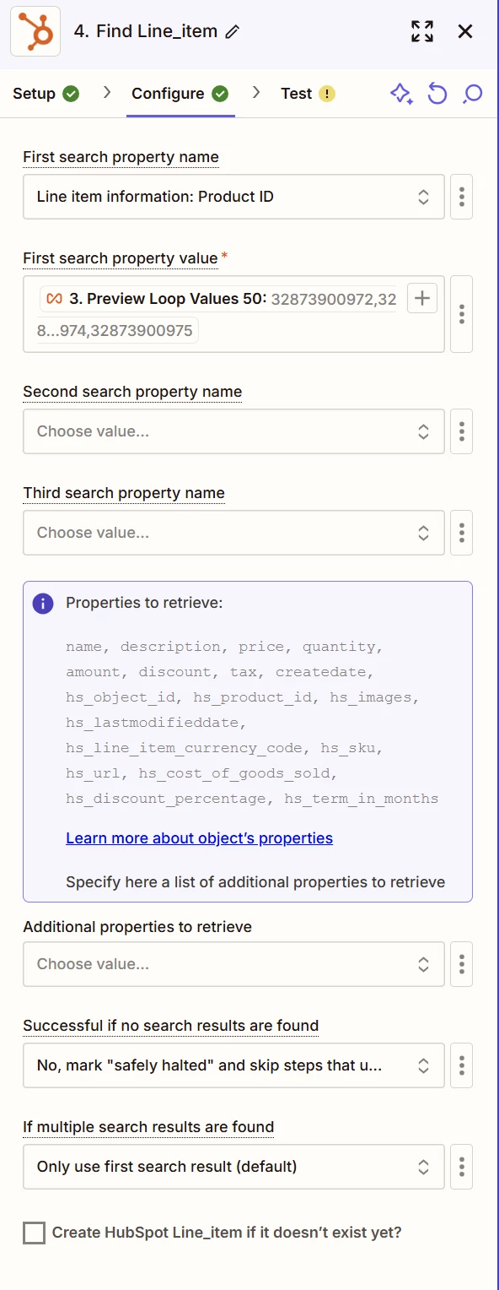Open three-dot menu beside Additional properties field
Viewport: 499px width, 1290px height.
(462, 964)
